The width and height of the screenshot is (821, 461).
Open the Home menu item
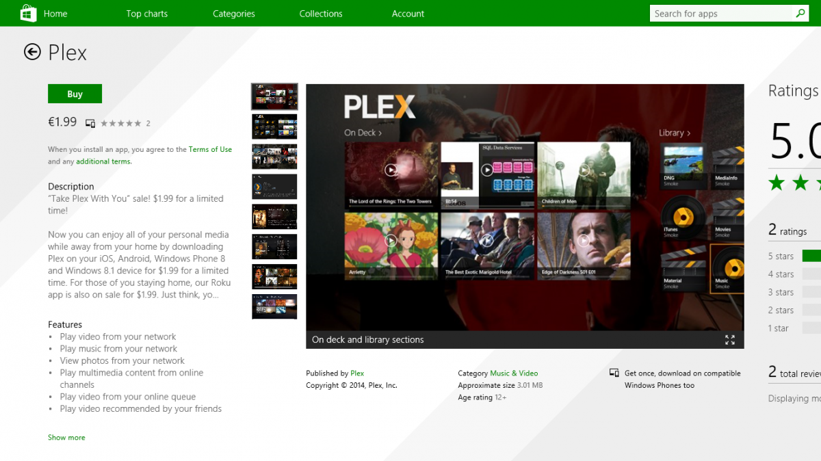click(55, 14)
